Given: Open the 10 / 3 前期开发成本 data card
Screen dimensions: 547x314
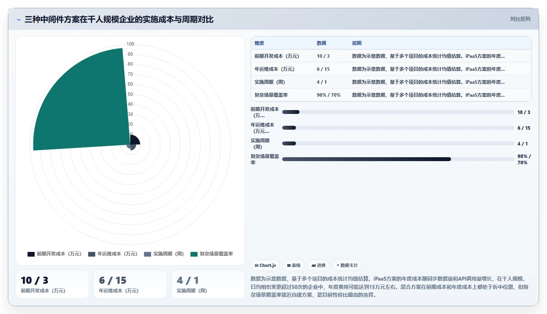Looking at the screenshot, I should pos(52,284).
